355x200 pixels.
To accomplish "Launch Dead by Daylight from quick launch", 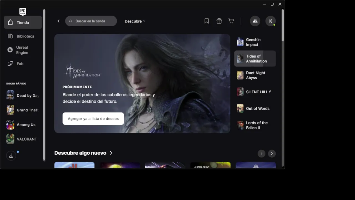I will [x=23, y=95].
